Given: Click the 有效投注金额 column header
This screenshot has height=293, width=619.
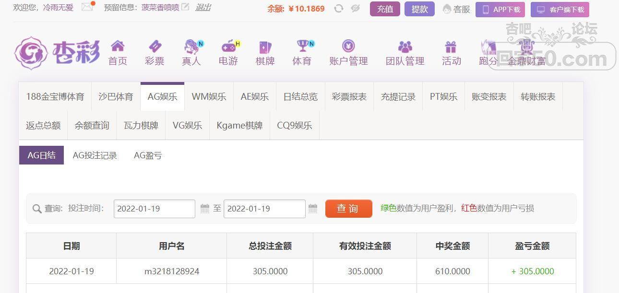Looking at the screenshot, I should (365, 246).
